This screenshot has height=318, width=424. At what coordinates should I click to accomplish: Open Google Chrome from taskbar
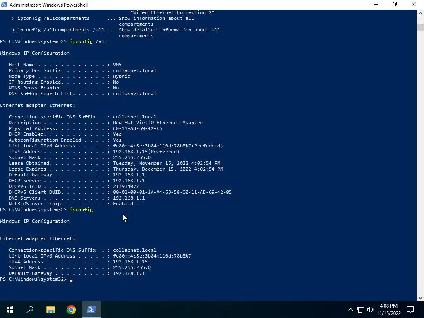pos(71,310)
